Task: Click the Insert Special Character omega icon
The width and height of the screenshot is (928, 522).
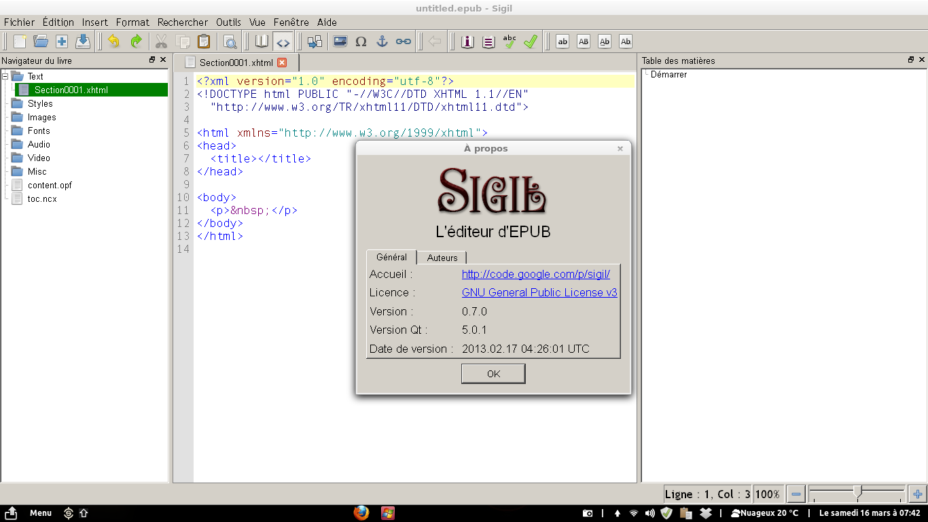Action: (361, 41)
